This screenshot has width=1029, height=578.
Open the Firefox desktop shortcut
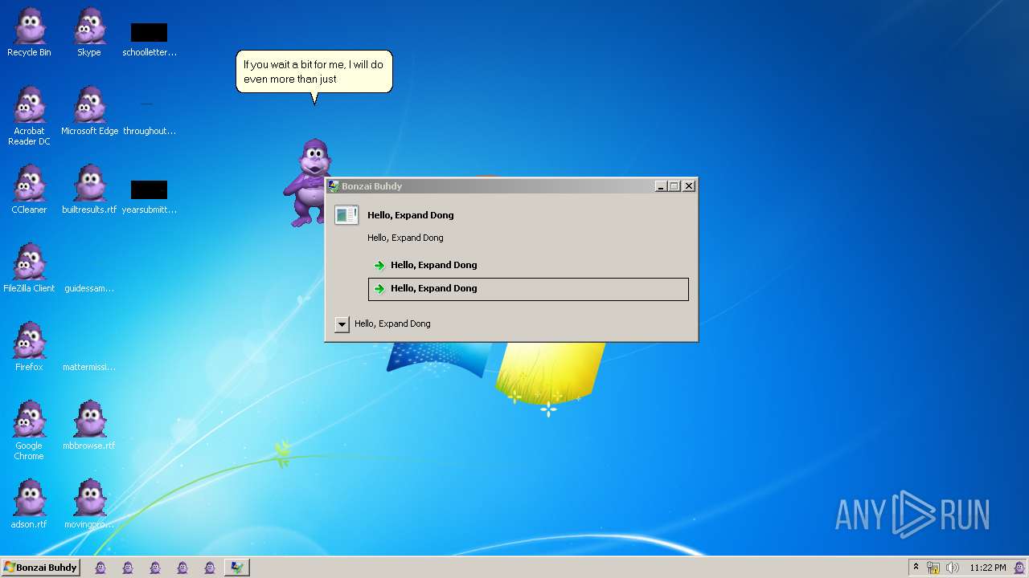pyautogui.click(x=29, y=347)
